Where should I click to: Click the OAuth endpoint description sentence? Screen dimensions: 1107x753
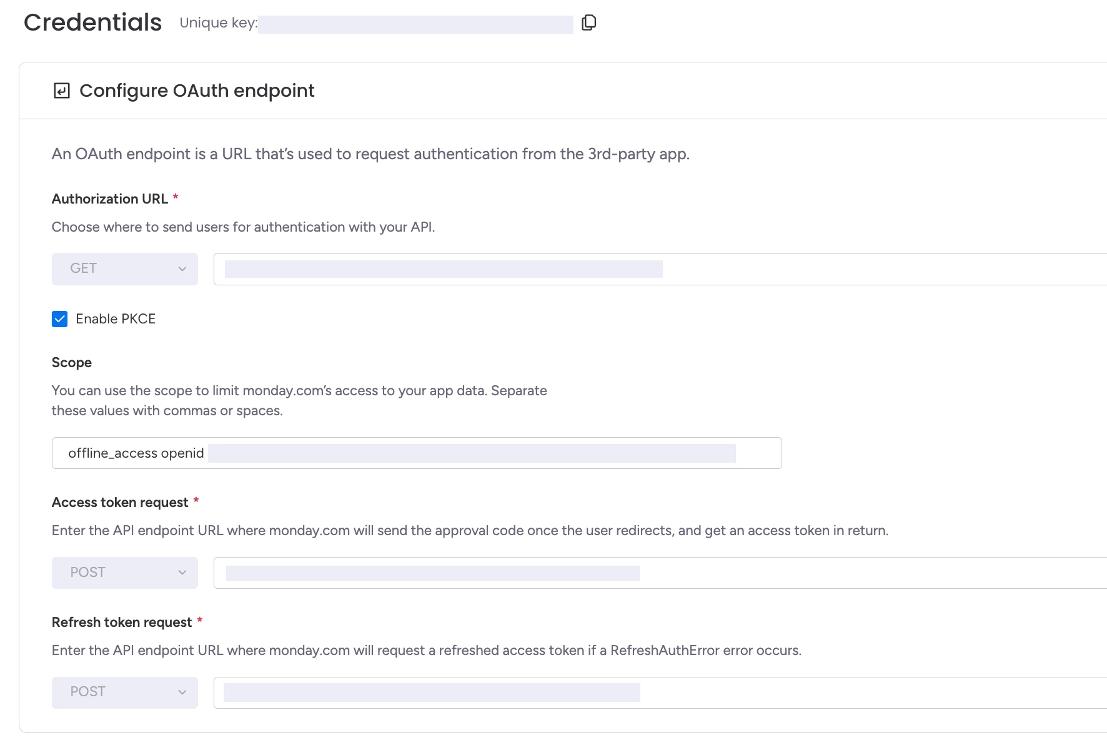370,154
